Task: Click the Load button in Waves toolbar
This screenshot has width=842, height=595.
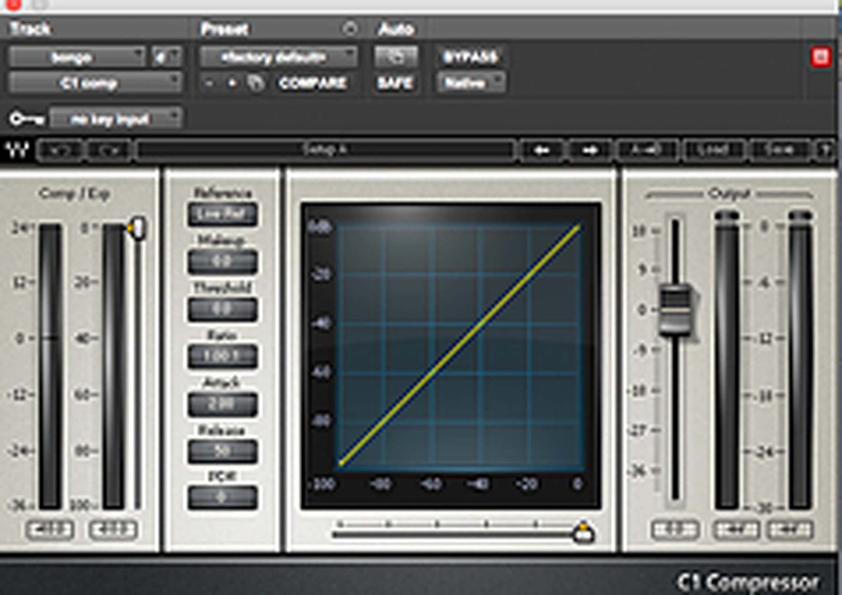Action: [x=713, y=151]
